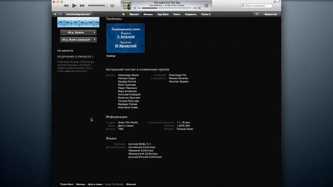This screenshot has height=187, width=333.
Task: Click the movie poster artwork
Action: [78, 22]
